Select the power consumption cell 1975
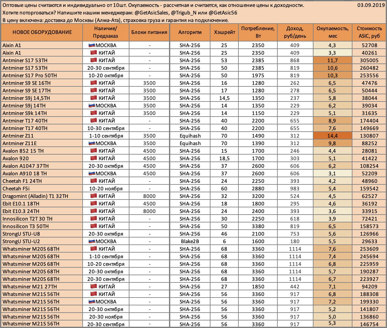The width and height of the screenshot is (387, 328). click(x=258, y=75)
